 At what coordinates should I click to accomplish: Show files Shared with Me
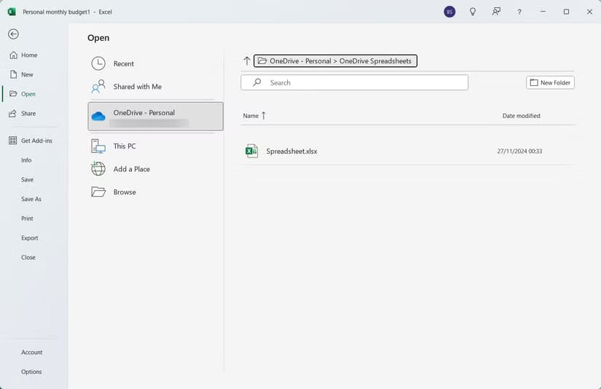(x=155, y=87)
